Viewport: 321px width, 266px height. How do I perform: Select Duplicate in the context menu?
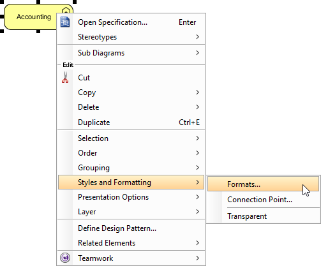pos(131,122)
